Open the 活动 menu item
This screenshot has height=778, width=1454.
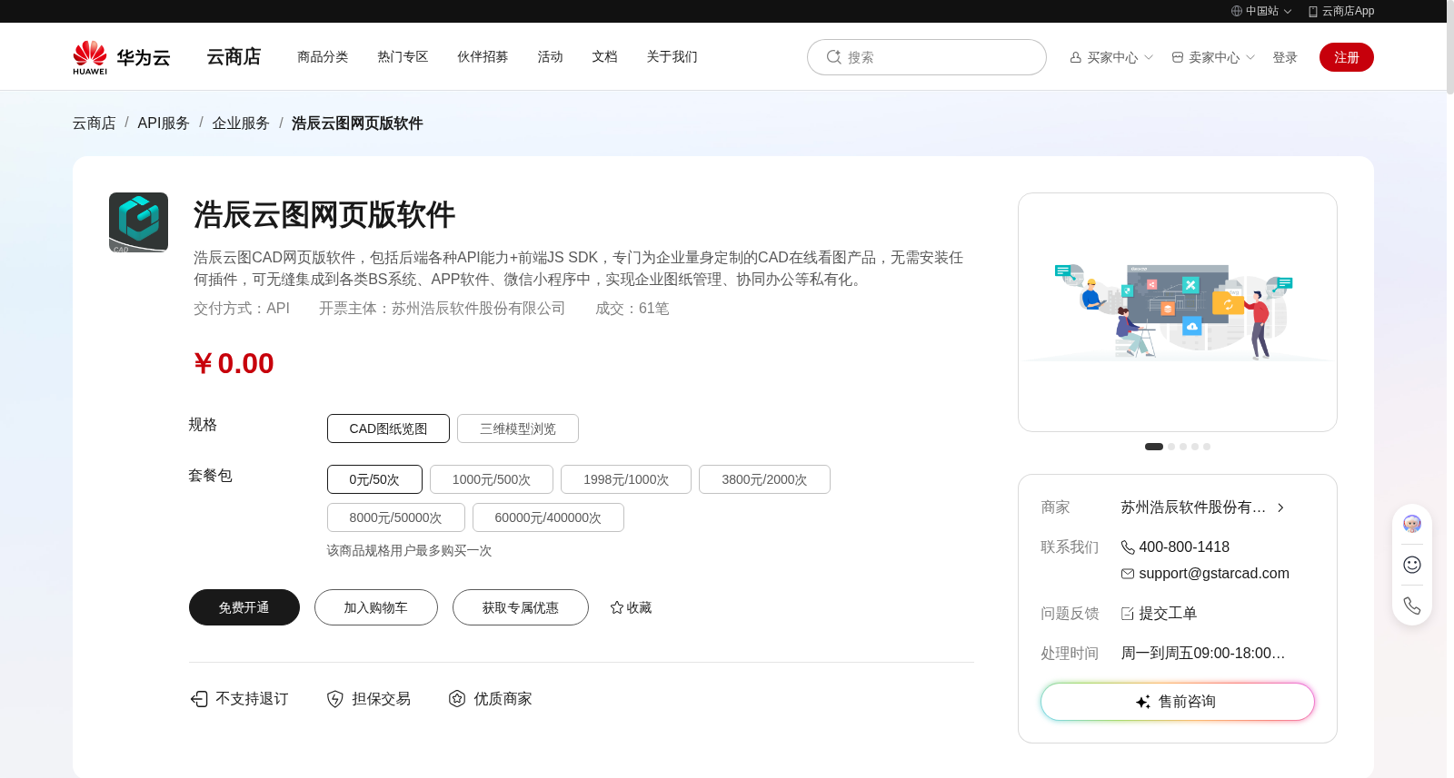[550, 56]
